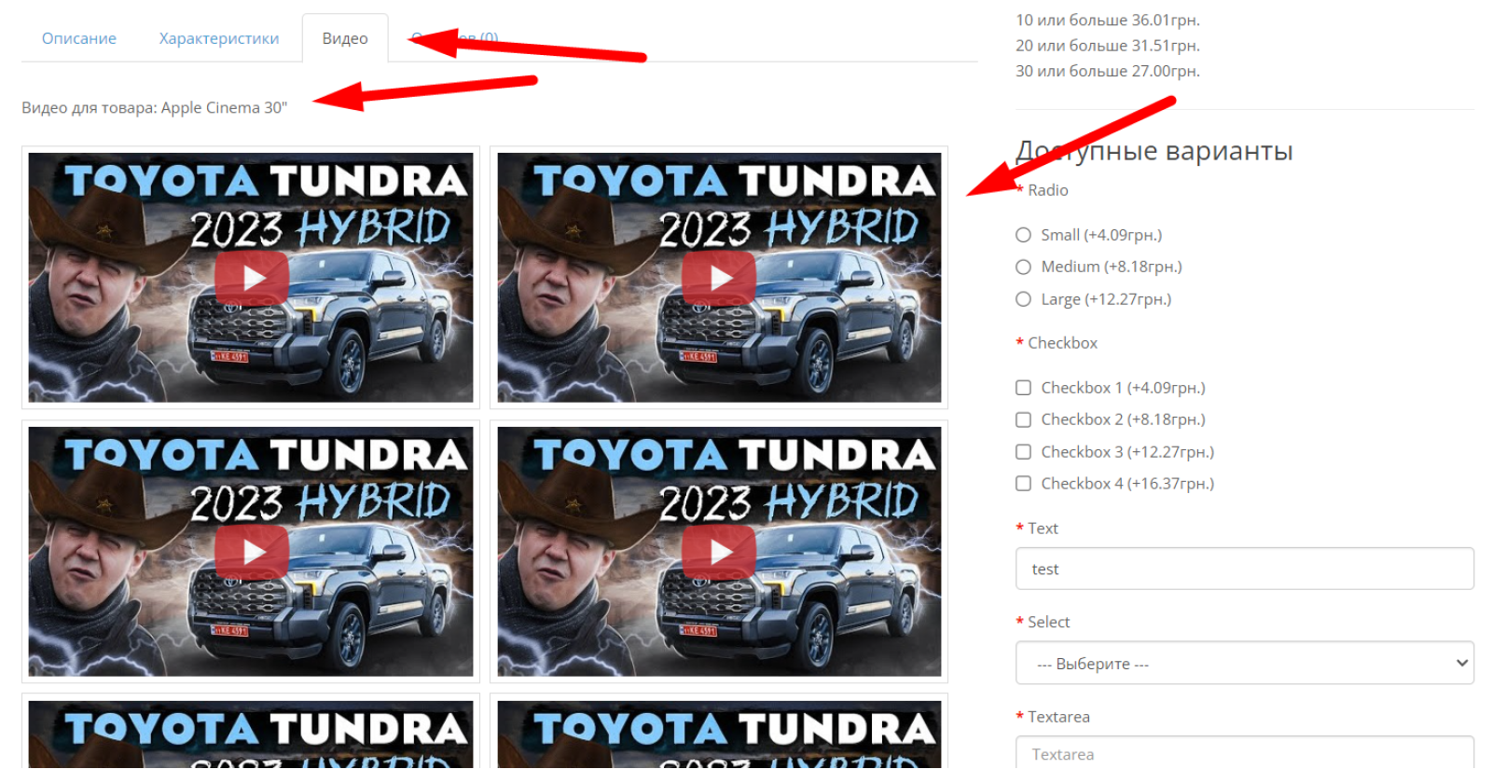Image resolution: width=1492 pixels, height=769 pixels.
Task: Check the Checkbox 2 option
Action: 1023,419
